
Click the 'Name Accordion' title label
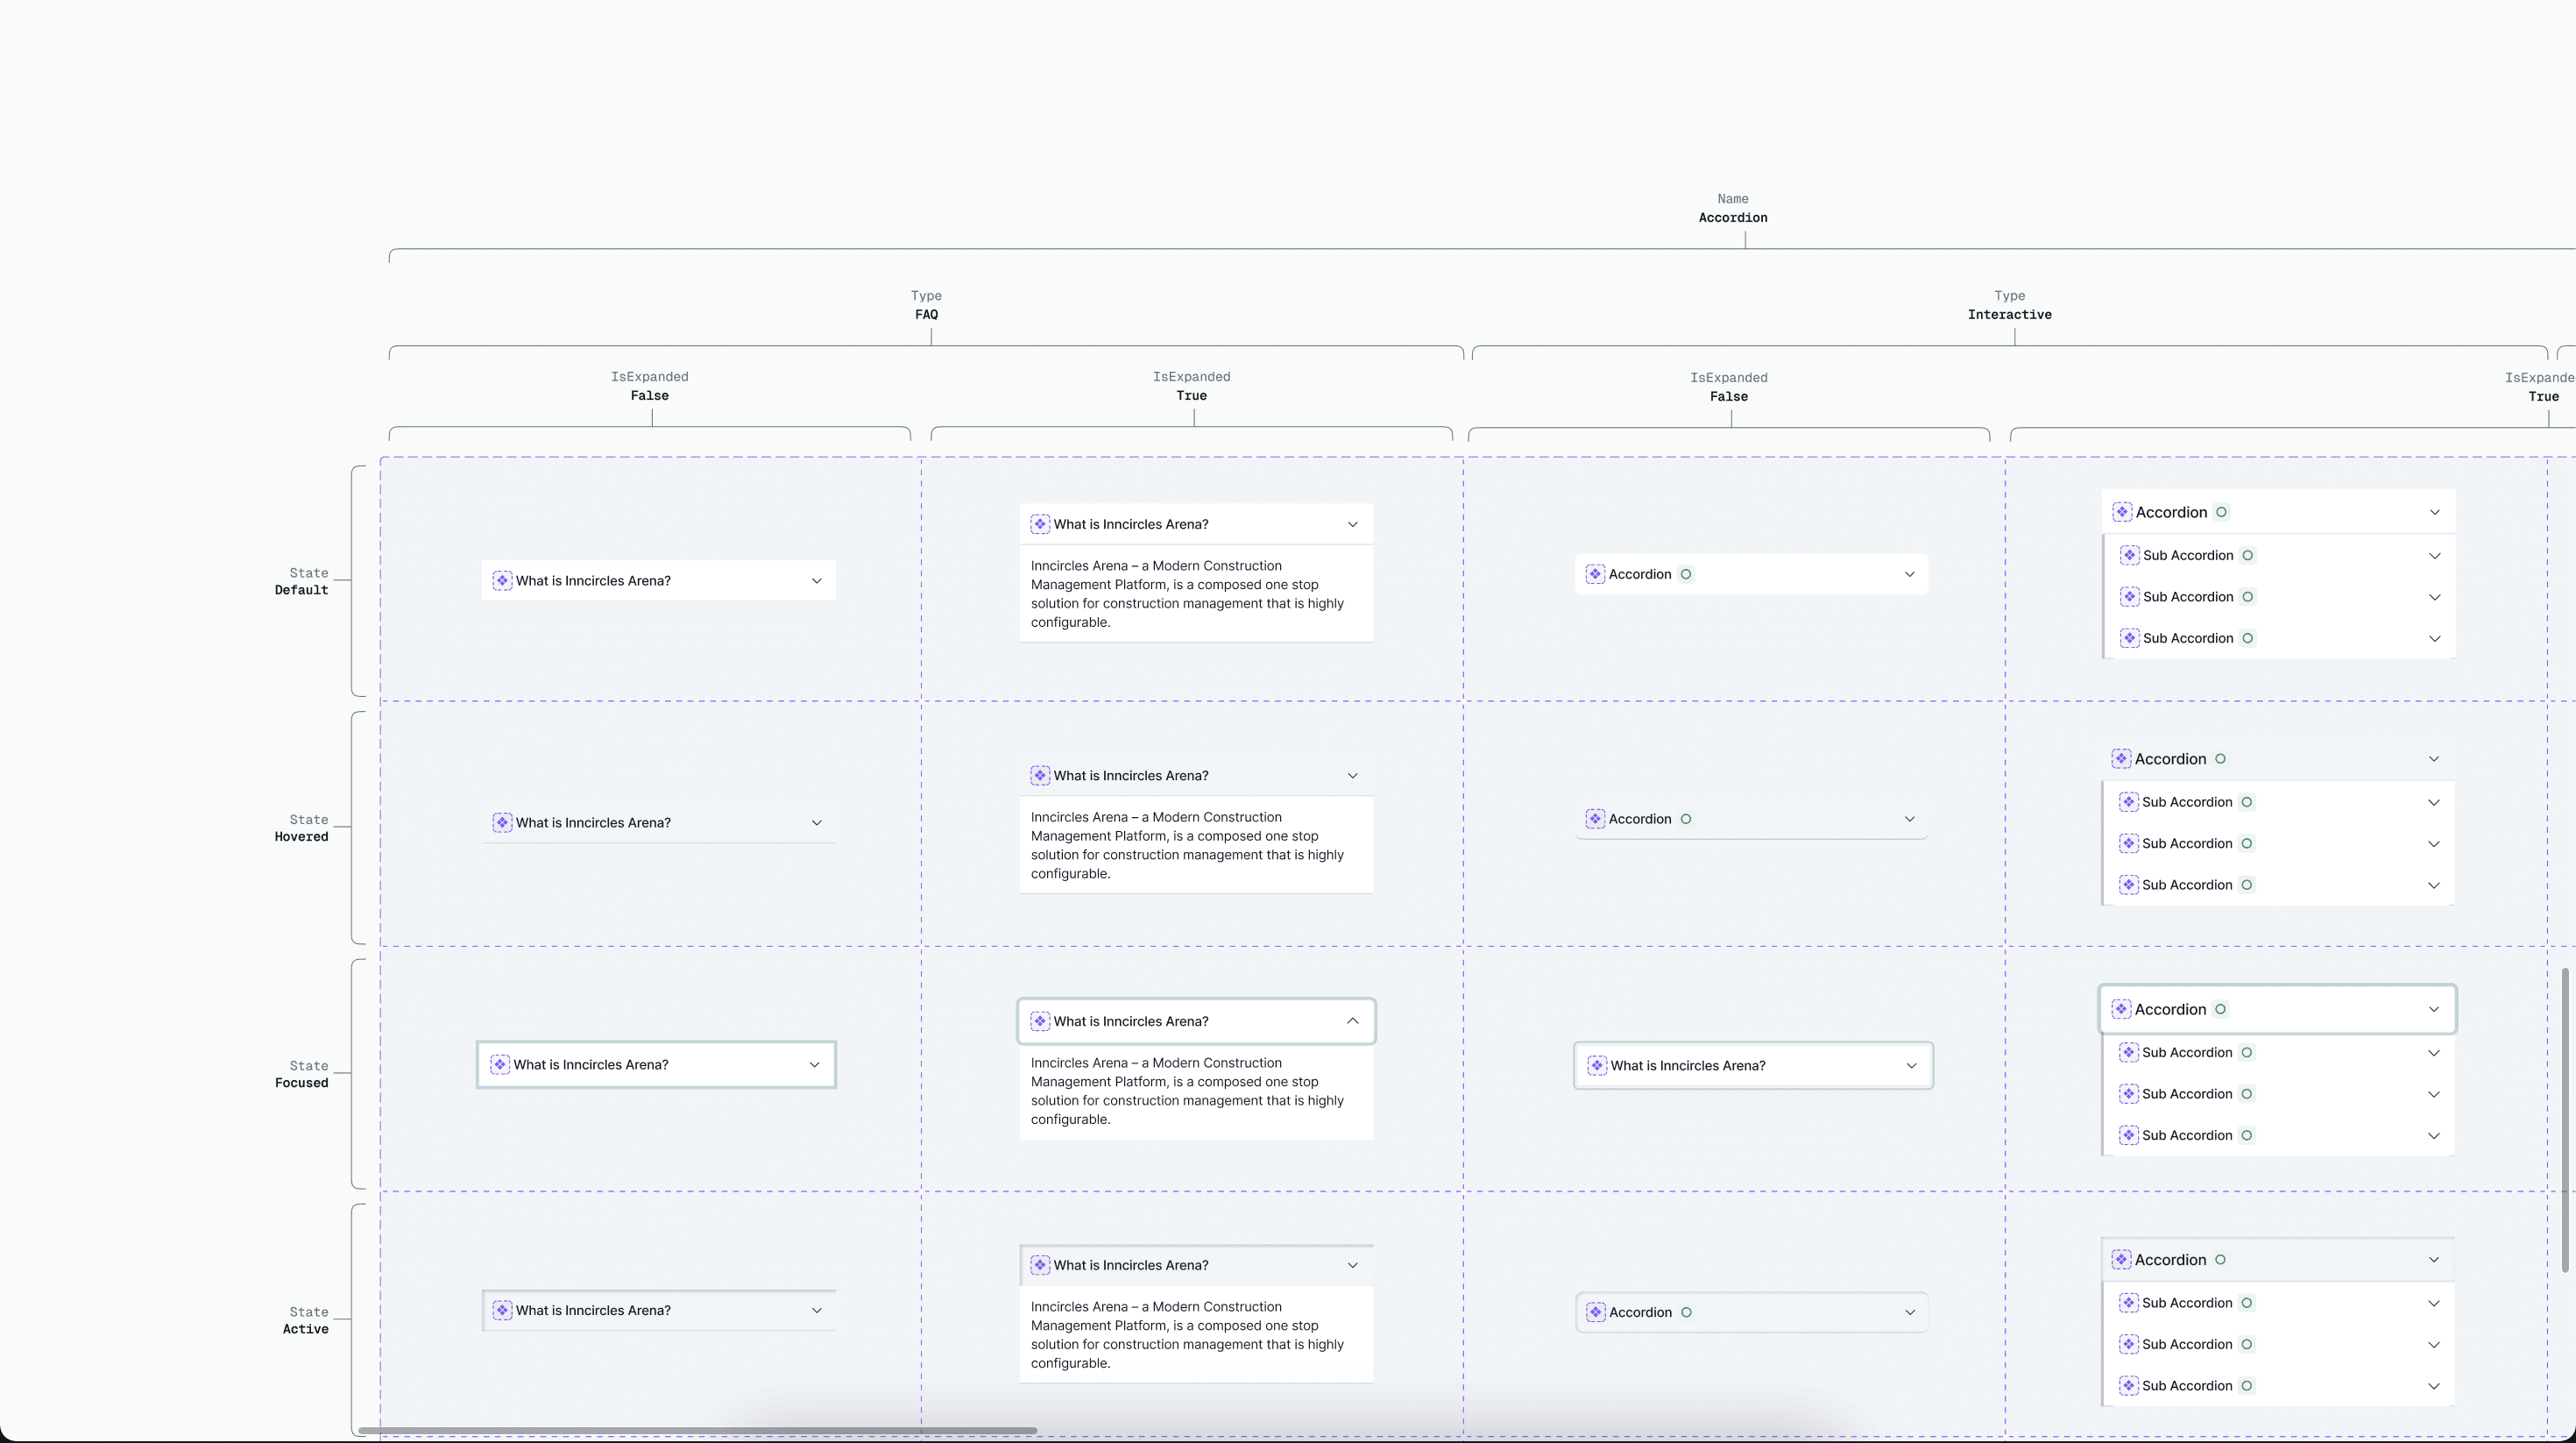coord(1732,208)
